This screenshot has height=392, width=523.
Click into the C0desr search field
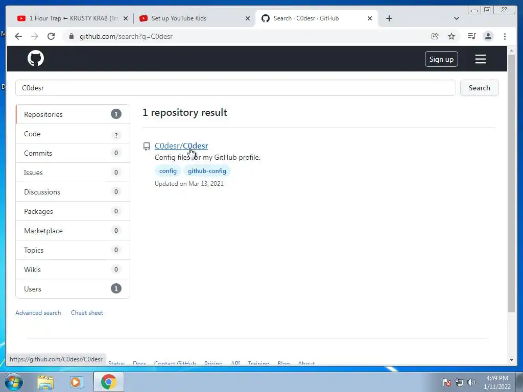pyautogui.click(x=235, y=88)
